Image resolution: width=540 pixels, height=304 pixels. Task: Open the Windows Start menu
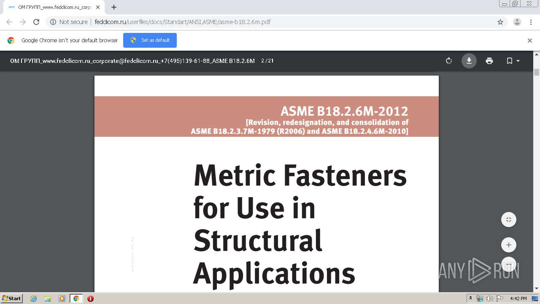(12, 298)
